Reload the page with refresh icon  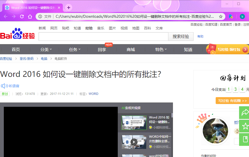(22, 16)
